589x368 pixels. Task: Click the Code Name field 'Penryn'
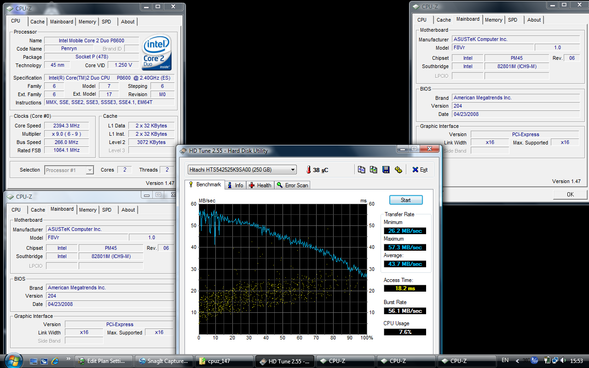coord(69,49)
